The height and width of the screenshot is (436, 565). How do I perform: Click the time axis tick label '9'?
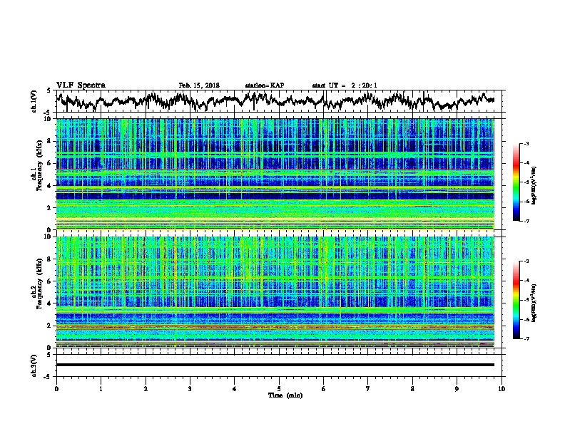pyautogui.click(x=457, y=389)
